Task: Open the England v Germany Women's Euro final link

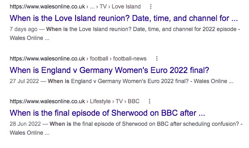Action: tap(110, 70)
